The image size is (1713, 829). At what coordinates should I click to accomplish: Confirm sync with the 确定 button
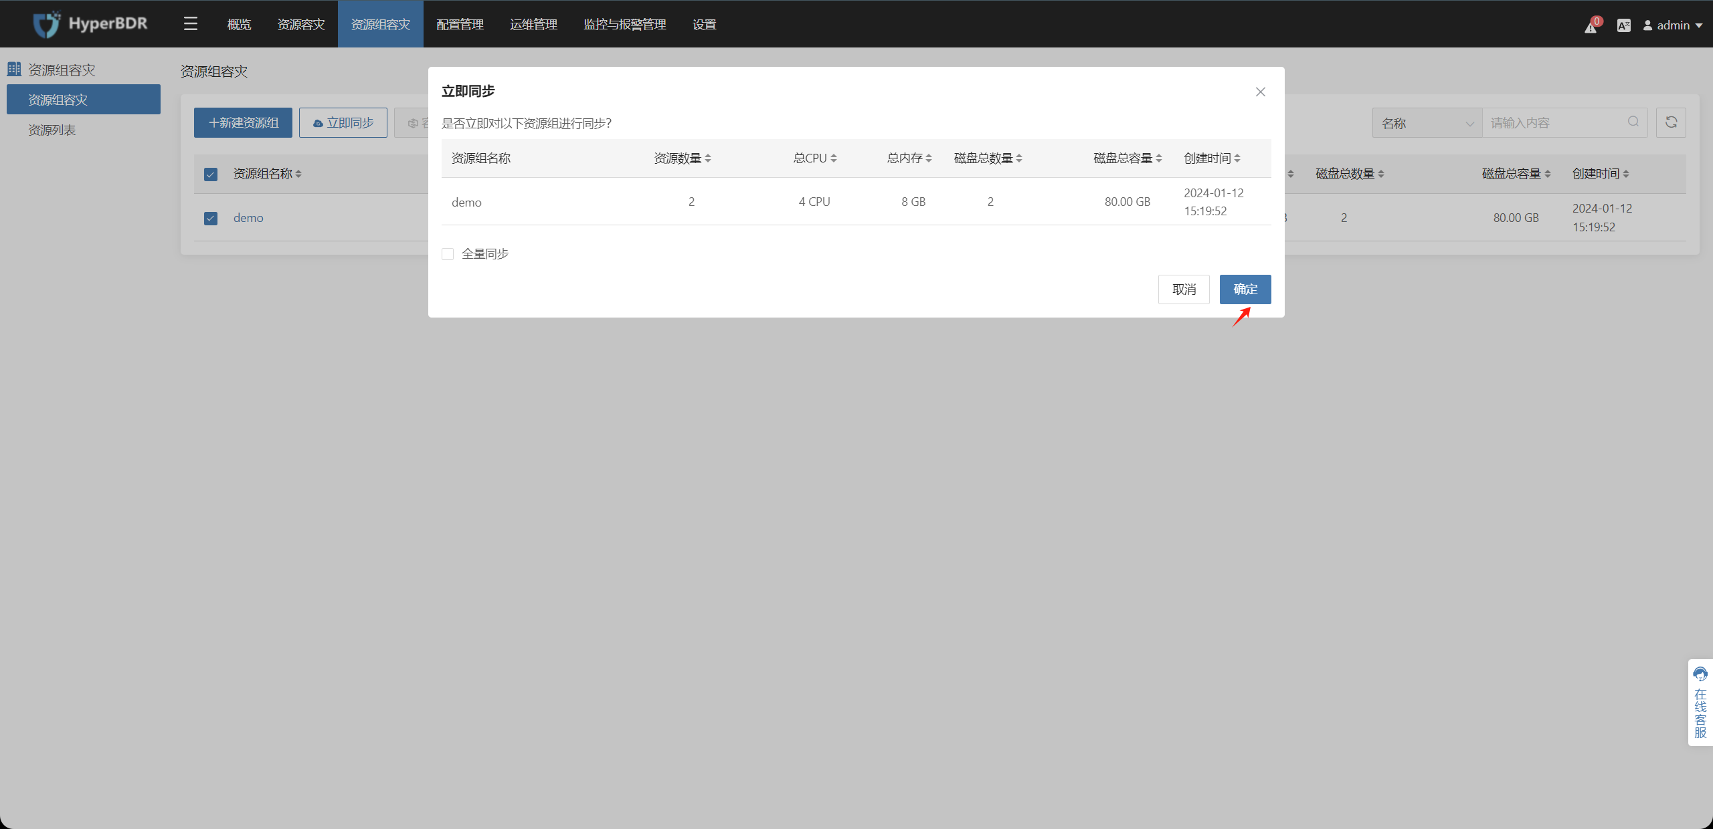click(x=1245, y=289)
